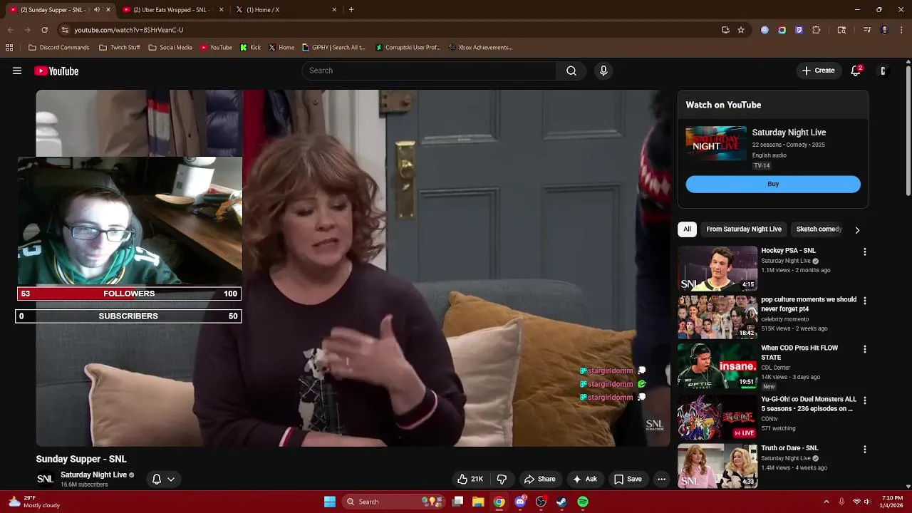
Task: Start voice search with microphone
Action: point(603,71)
